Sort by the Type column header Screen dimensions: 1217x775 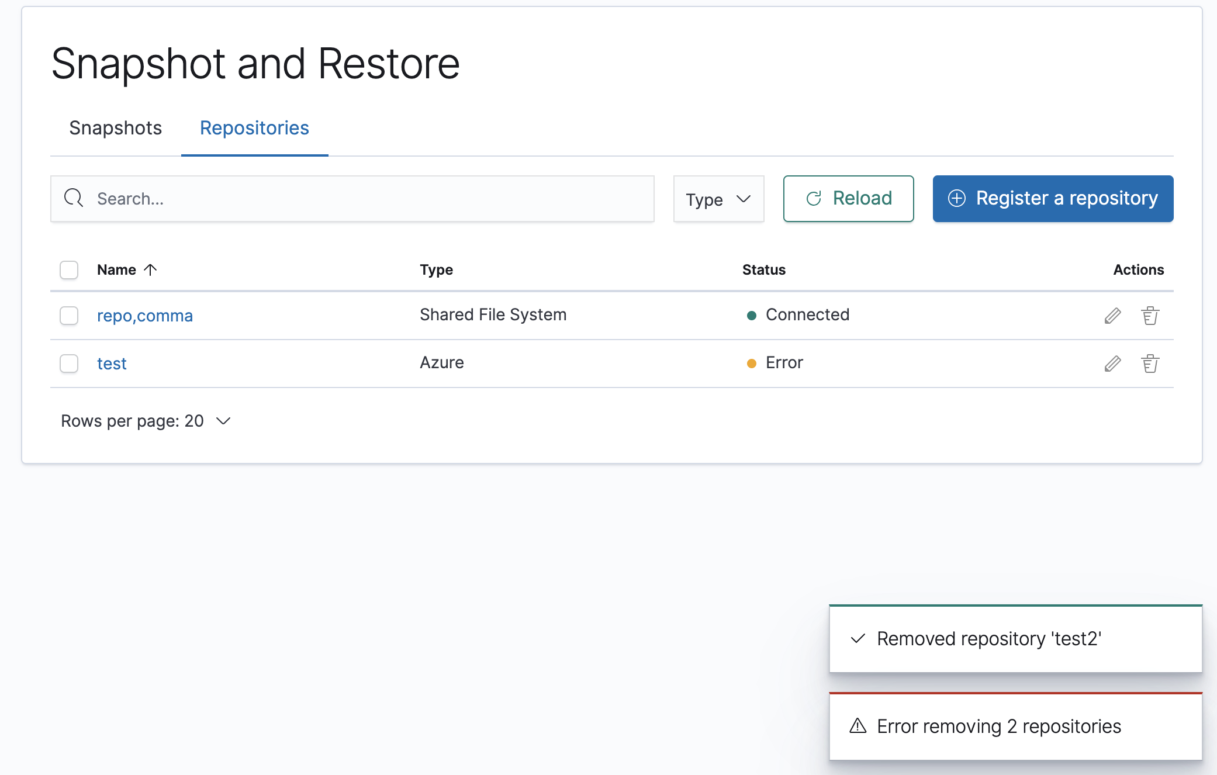(436, 269)
